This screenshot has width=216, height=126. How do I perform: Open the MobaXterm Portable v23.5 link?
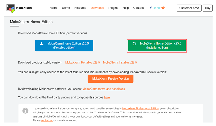tap(83, 63)
